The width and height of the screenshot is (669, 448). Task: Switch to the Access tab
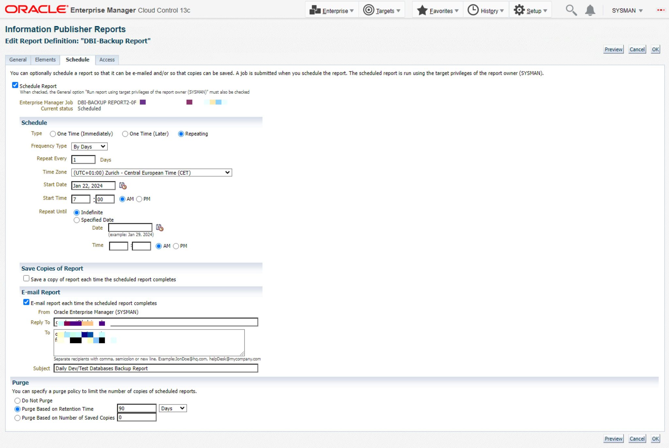point(107,60)
